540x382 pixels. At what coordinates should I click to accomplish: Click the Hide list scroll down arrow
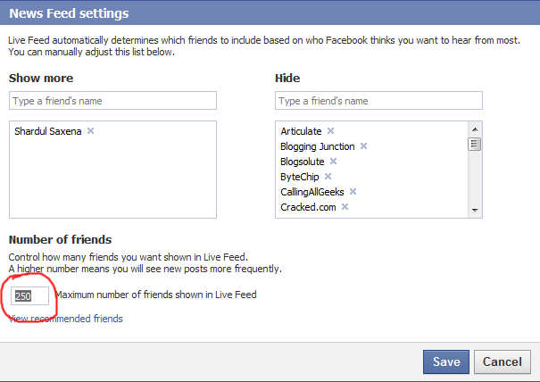pos(475,210)
